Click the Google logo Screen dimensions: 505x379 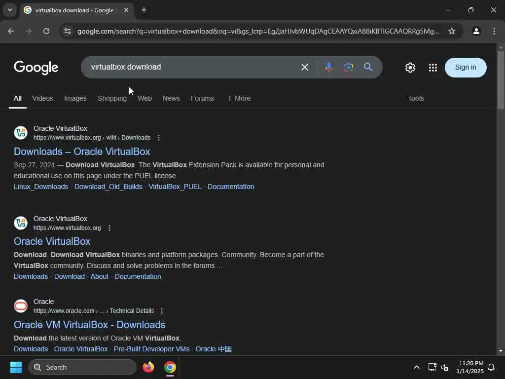pyautogui.click(x=36, y=68)
